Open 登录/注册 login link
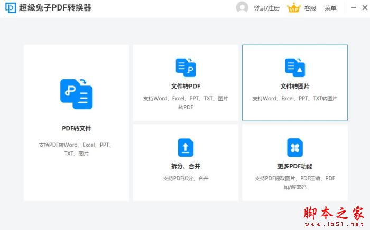This screenshot has height=230, width=370. (266, 8)
